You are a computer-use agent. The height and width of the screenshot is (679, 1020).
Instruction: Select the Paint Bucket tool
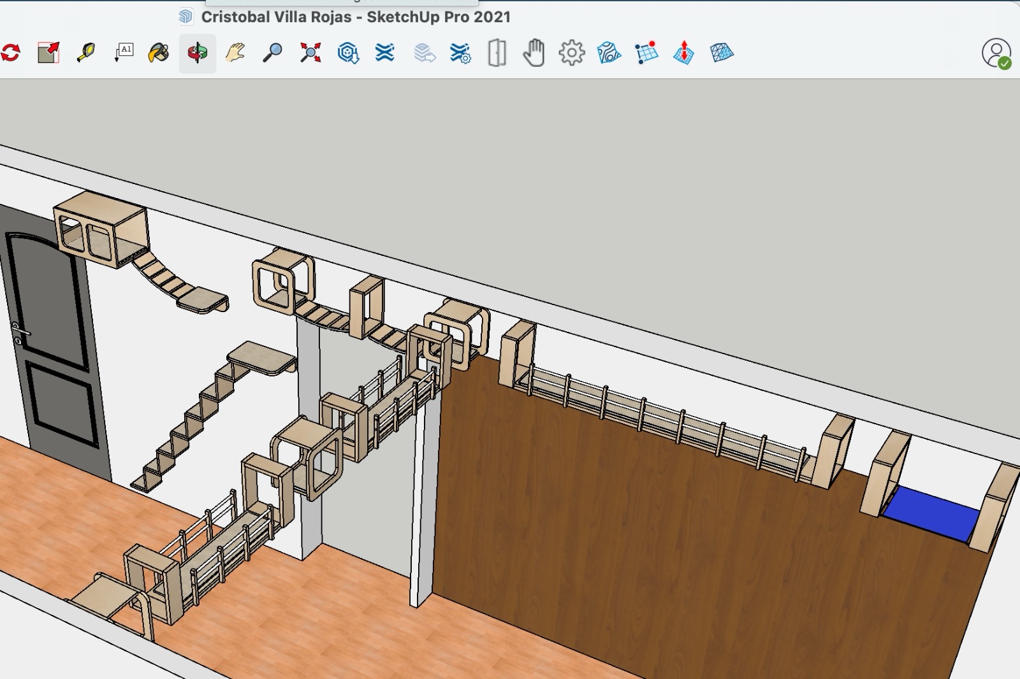click(159, 53)
